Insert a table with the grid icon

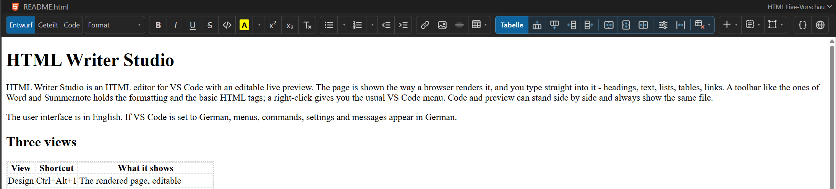coord(476,25)
